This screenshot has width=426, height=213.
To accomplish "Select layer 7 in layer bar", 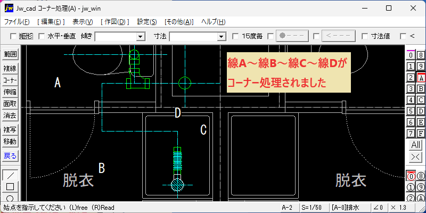I will 411,134.
